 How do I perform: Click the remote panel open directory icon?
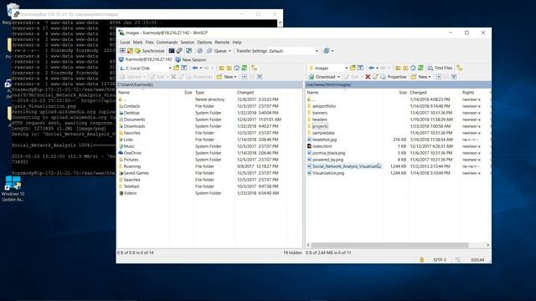click(353, 68)
